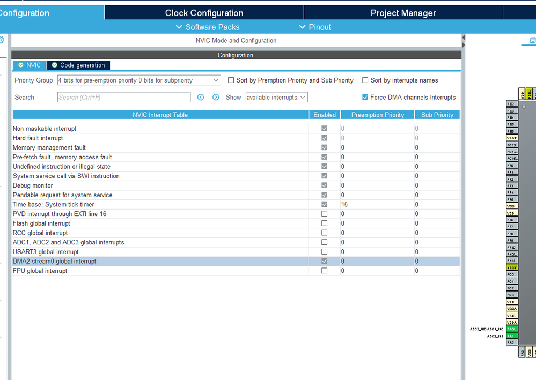
Task: Go to previous search result arrow
Action: (x=201, y=98)
